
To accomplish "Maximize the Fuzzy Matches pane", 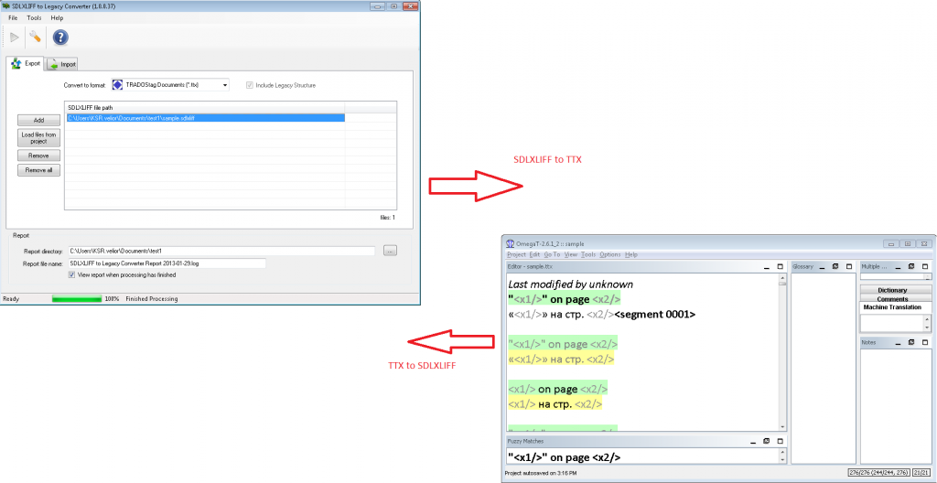I will pyautogui.click(x=780, y=441).
